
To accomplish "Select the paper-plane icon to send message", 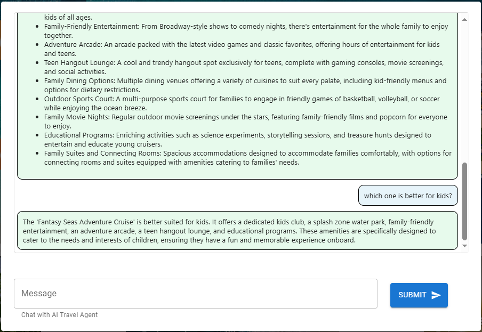I will pos(436,295).
